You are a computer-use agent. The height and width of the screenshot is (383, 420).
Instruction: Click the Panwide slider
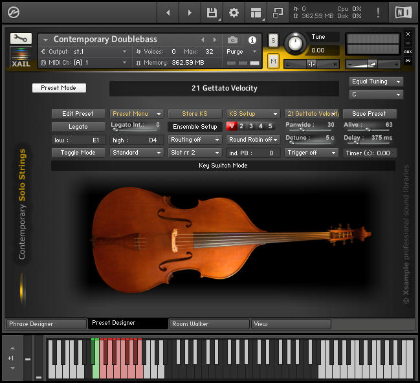tap(310, 129)
